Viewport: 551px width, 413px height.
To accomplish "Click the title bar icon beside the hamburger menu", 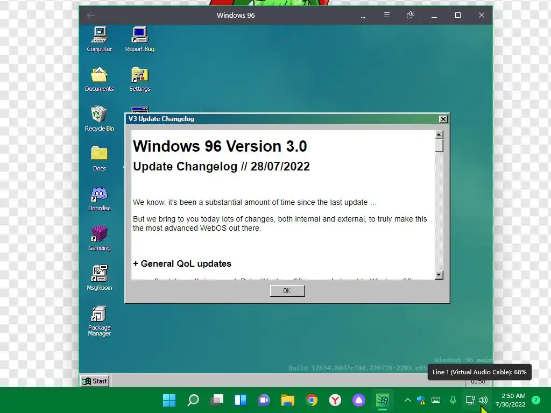I will pyautogui.click(x=410, y=15).
